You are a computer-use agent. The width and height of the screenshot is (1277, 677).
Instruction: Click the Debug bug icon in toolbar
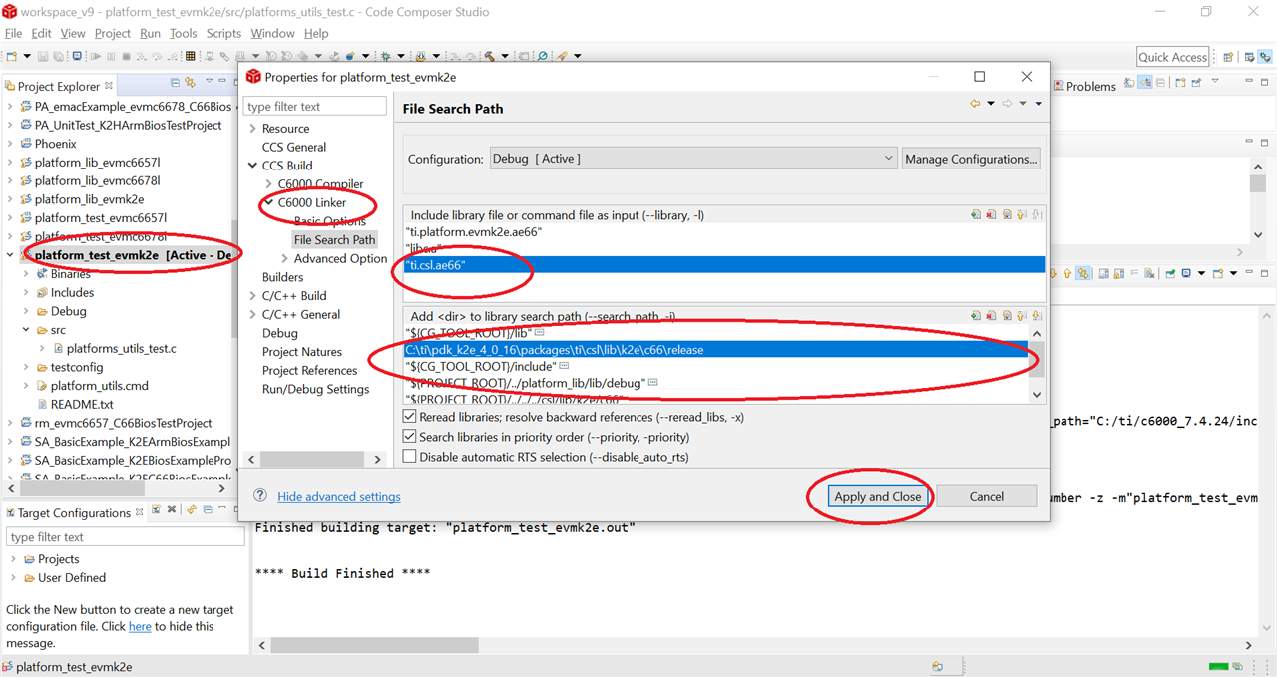click(x=385, y=57)
